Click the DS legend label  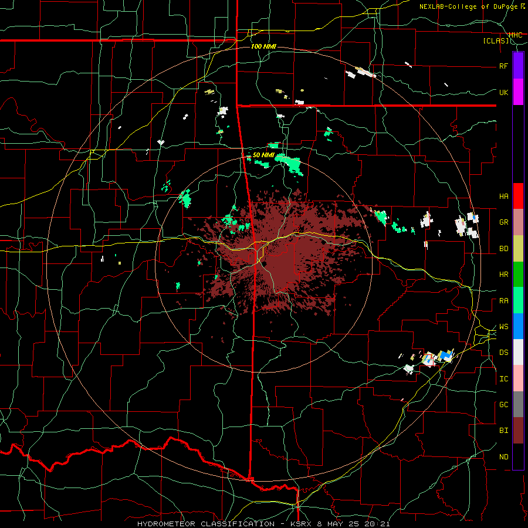503,353
